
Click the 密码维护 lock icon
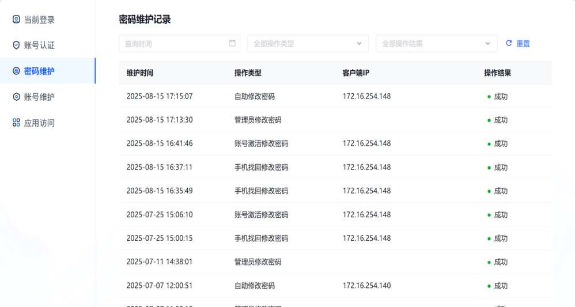16,71
